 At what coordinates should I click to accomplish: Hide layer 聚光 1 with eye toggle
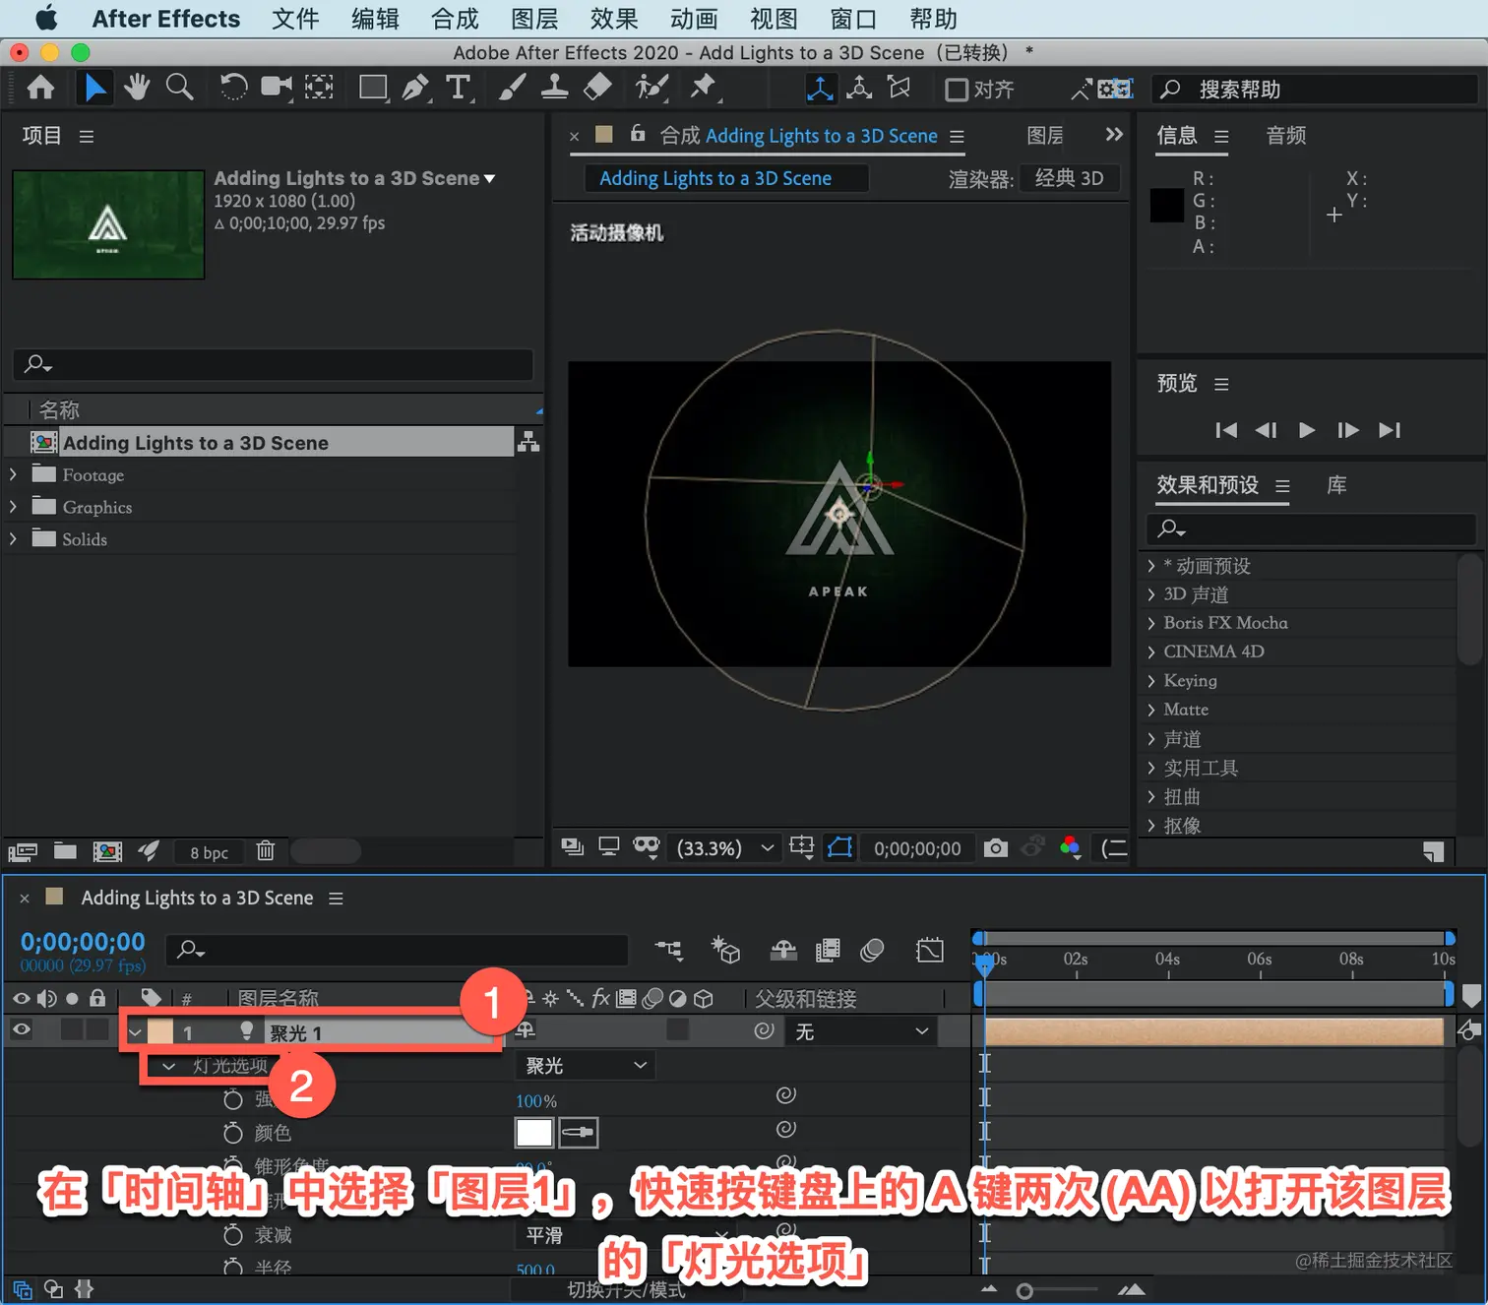pos(21,1029)
